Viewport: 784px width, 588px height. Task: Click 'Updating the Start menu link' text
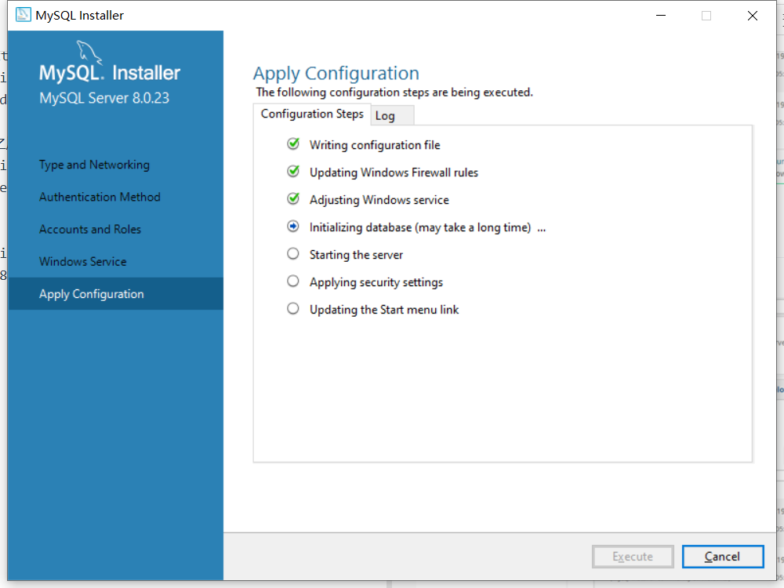384,310
